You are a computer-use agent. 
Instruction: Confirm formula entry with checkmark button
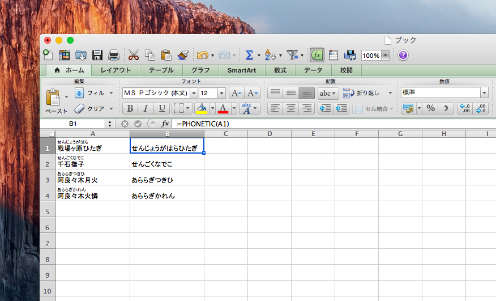click(x=138, y=124)
